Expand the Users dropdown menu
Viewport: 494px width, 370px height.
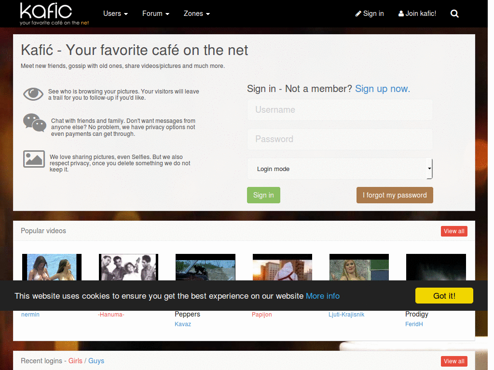(x=115, y=13)
